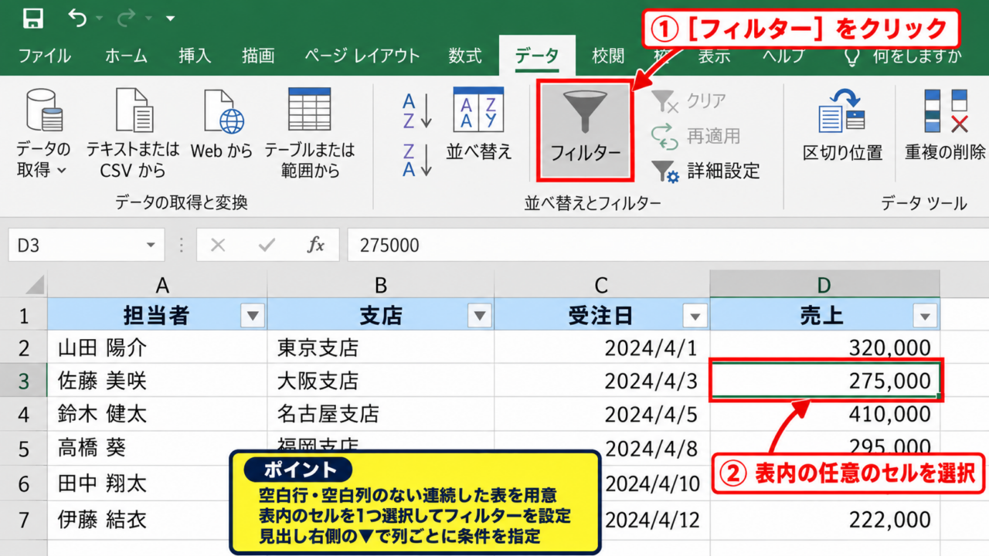The width and height of the screenshot is (989, 556).
Task: Select the cell 高橋 葵
Action: (x=158, y=448)
